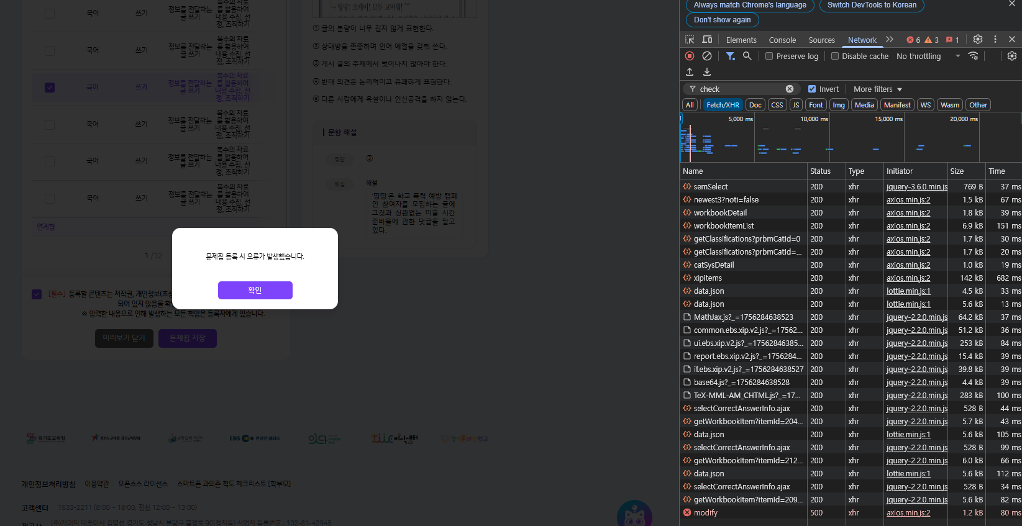Select the workbookItemList request row
This screenshot has height=526, width=1022.
[851, 226]
